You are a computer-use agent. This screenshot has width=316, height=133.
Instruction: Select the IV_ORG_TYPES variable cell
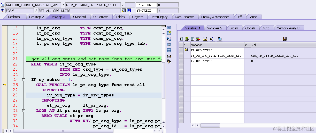(x=217, y=61)
